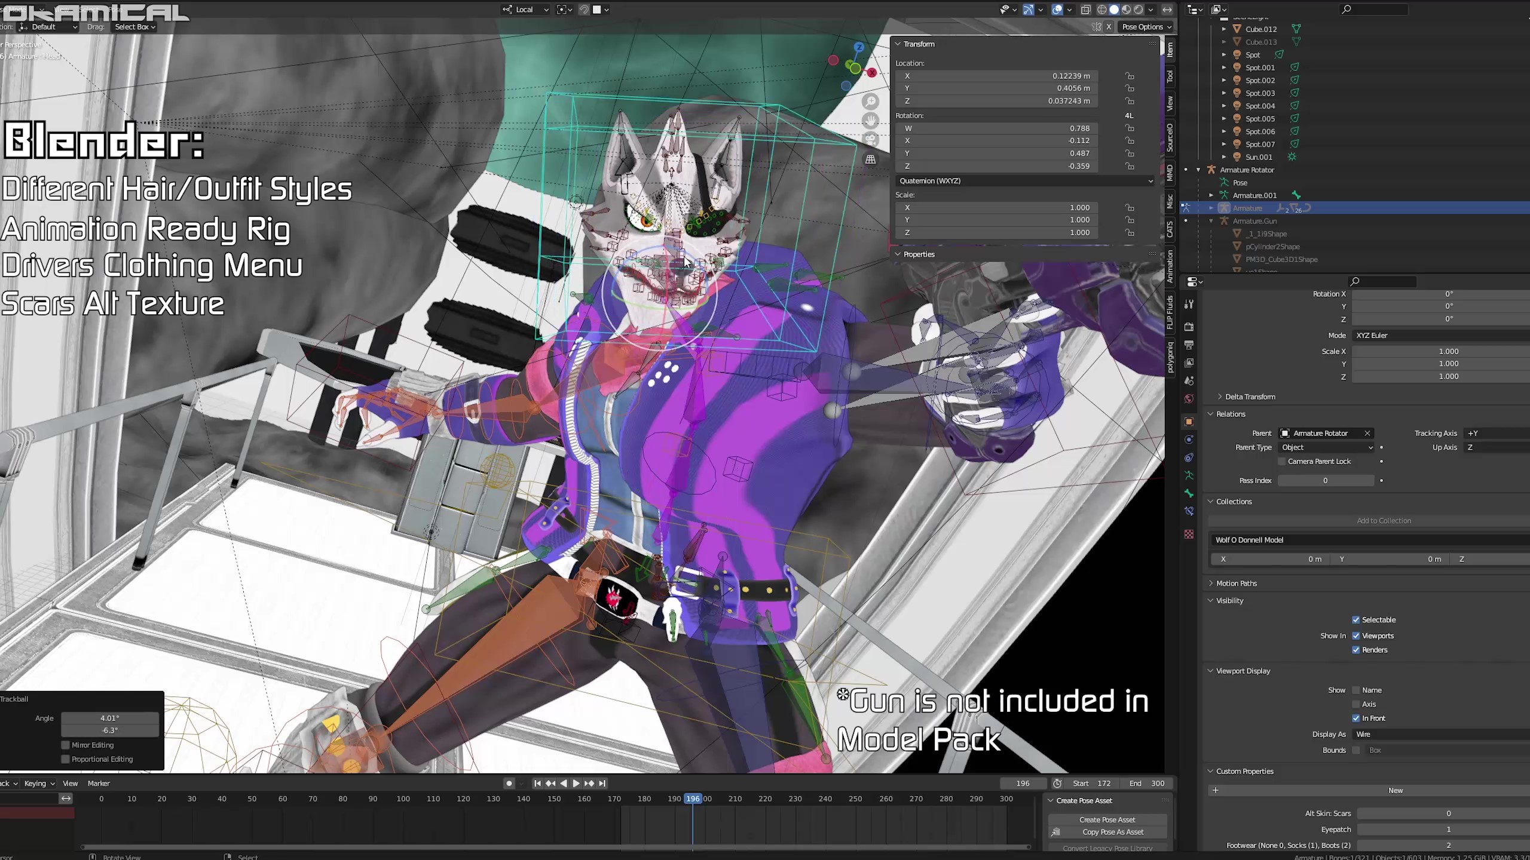This screenshot has width=1530, height=860.
Task: Open the Pose Options dropdown
Action: pyautogui.click(x=1146, y=27)
